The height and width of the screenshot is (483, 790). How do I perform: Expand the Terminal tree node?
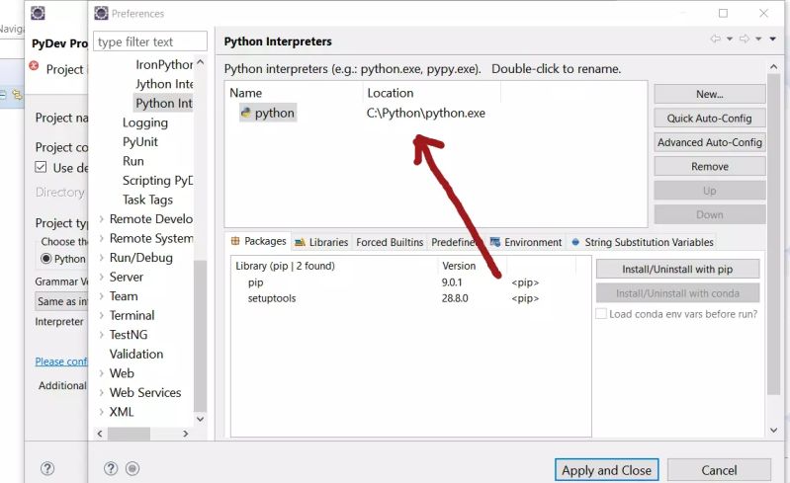pyautogui.click(x=101, y=315)
